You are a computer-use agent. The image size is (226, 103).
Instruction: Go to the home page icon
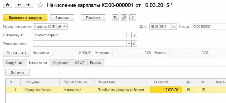8,5
